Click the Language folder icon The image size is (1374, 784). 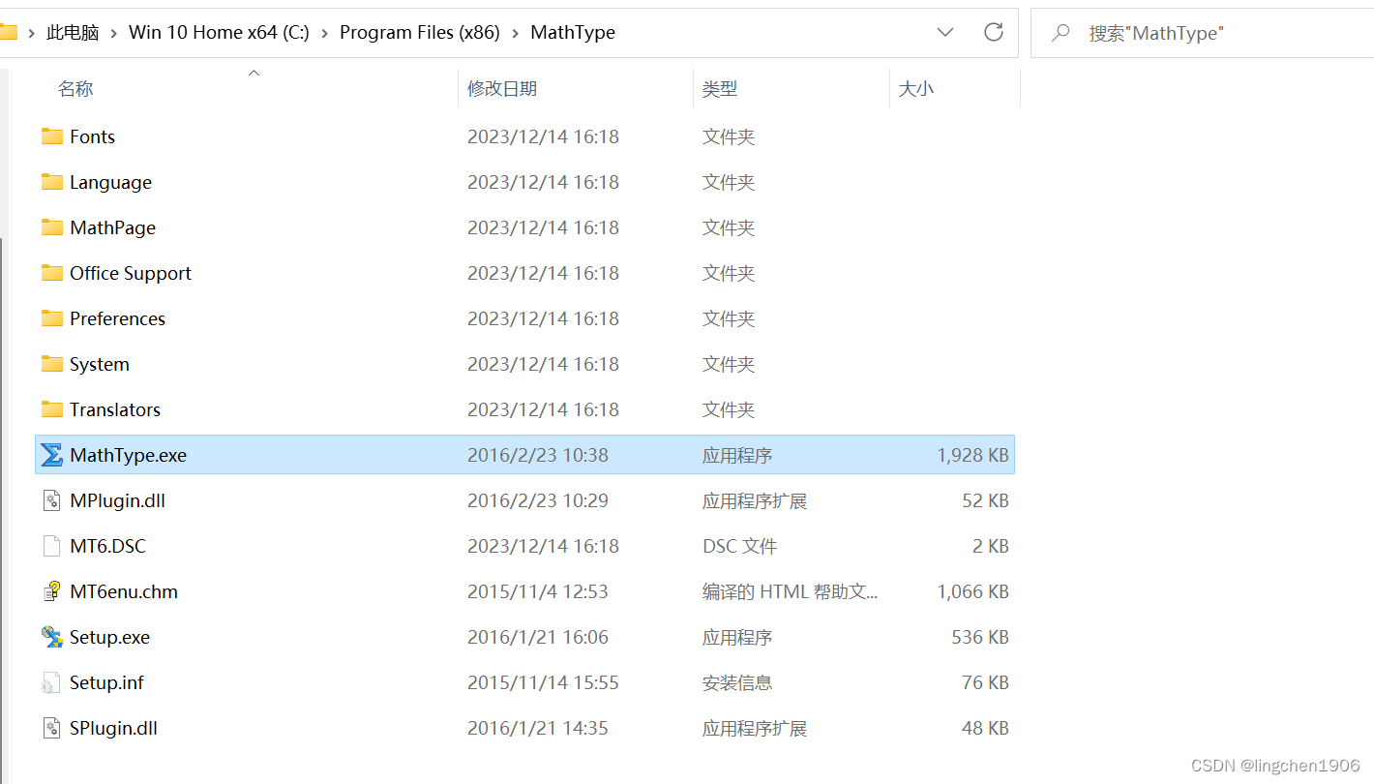point(52,182)
